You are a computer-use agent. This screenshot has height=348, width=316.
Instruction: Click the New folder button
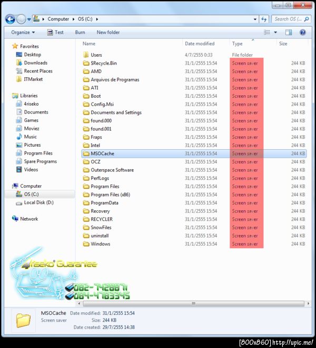[108, 33]
